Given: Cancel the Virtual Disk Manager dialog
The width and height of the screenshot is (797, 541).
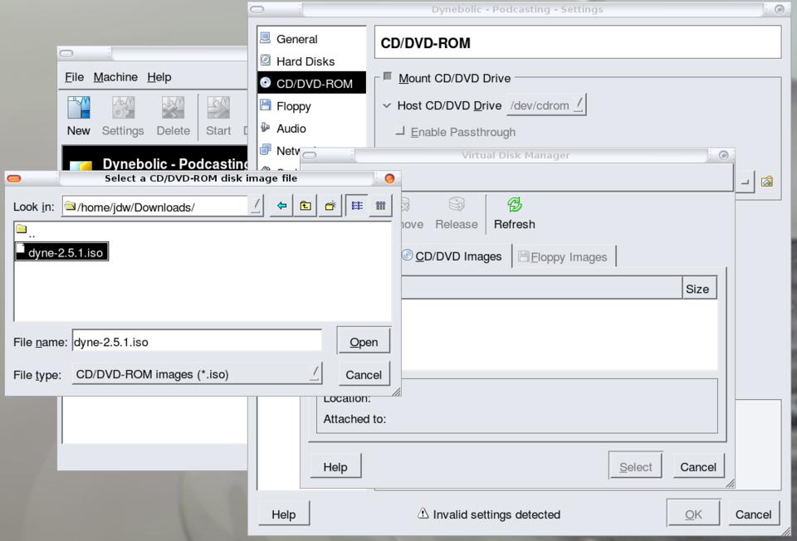Looking at the screenshot, I should coord(698,467).
